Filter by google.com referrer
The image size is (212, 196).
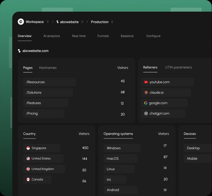(164, 103)
